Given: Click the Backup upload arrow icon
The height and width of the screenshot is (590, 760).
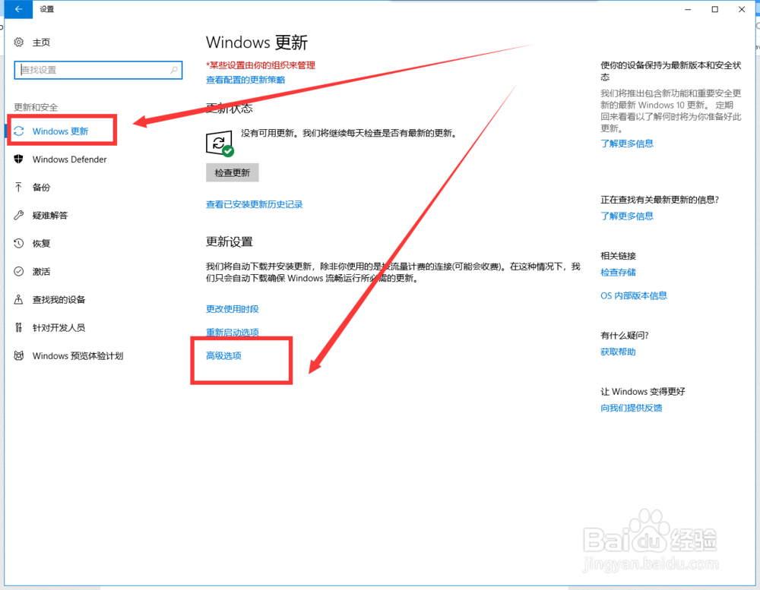Looking at the screenshot, I should [18, 187].
